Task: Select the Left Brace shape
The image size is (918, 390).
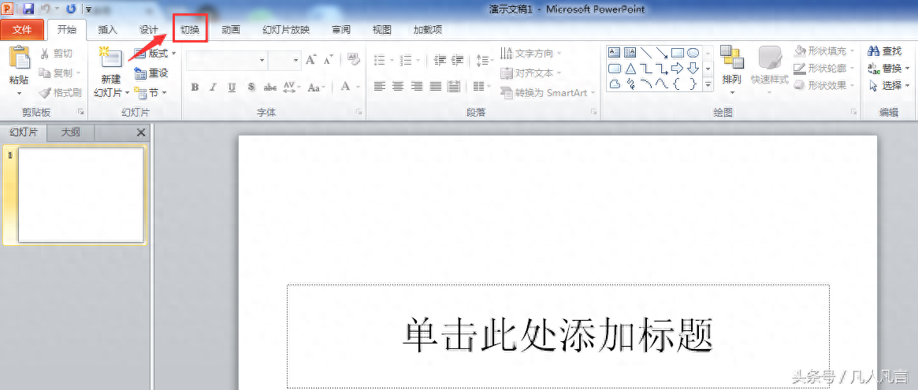Action: click(678, 84)
